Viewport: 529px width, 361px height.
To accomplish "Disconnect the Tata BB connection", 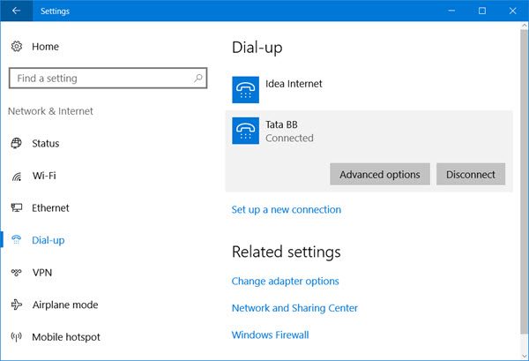I will click(471, 175).
